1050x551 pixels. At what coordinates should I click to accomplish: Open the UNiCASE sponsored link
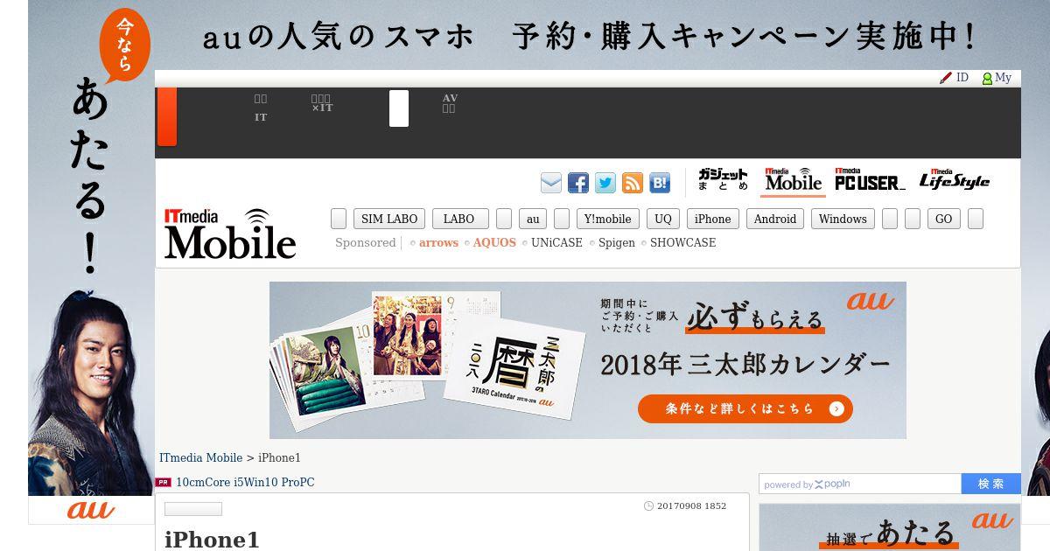(x=556, y=242)
